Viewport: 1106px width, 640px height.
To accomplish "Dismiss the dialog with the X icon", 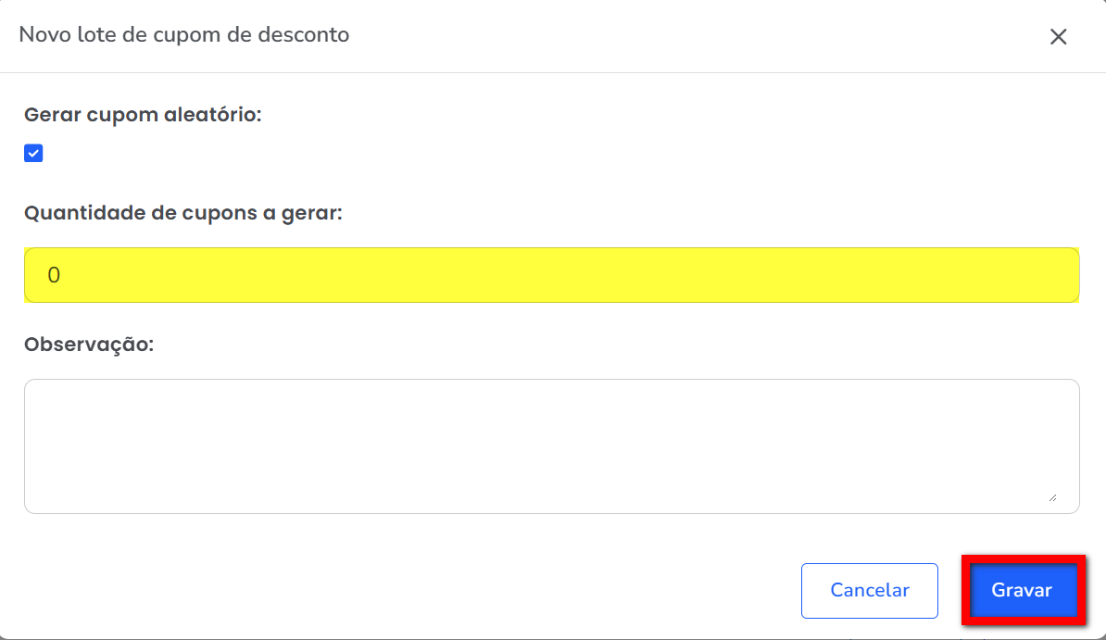I will pos(1058,37).
